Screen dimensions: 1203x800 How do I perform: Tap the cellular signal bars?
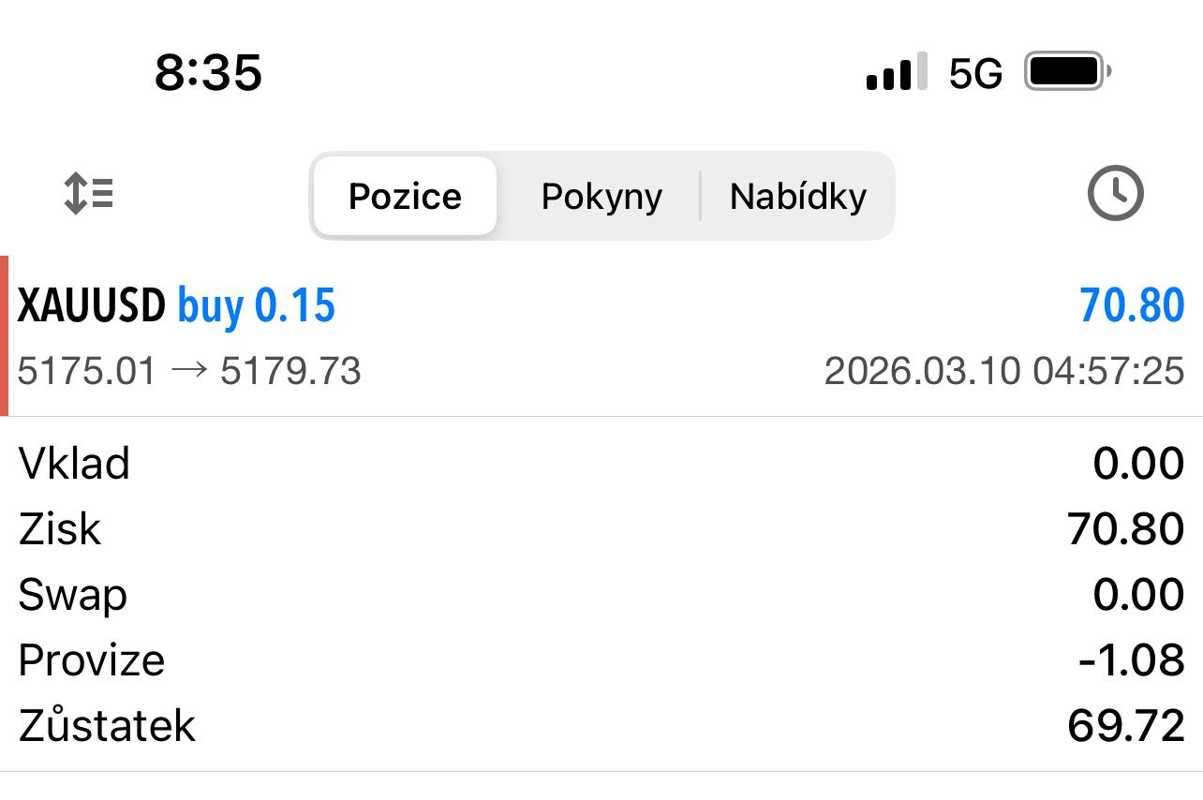[897, 72]
